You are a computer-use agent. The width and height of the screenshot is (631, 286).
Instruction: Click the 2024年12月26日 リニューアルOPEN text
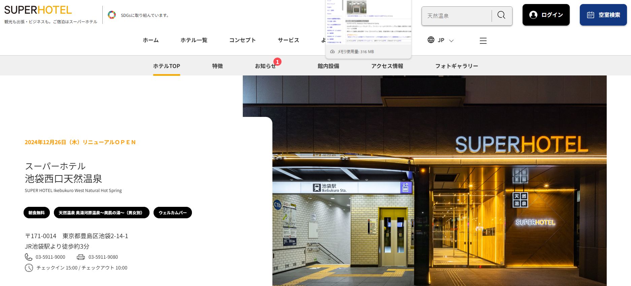[x=80, y=142]
